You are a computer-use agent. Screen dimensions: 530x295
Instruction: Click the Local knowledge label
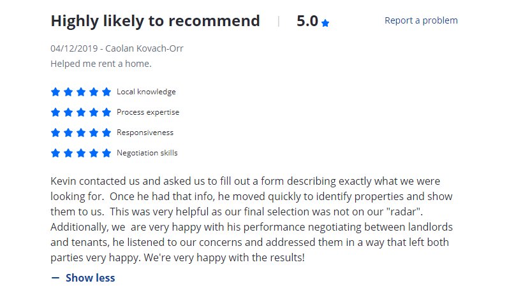point(146,92)
